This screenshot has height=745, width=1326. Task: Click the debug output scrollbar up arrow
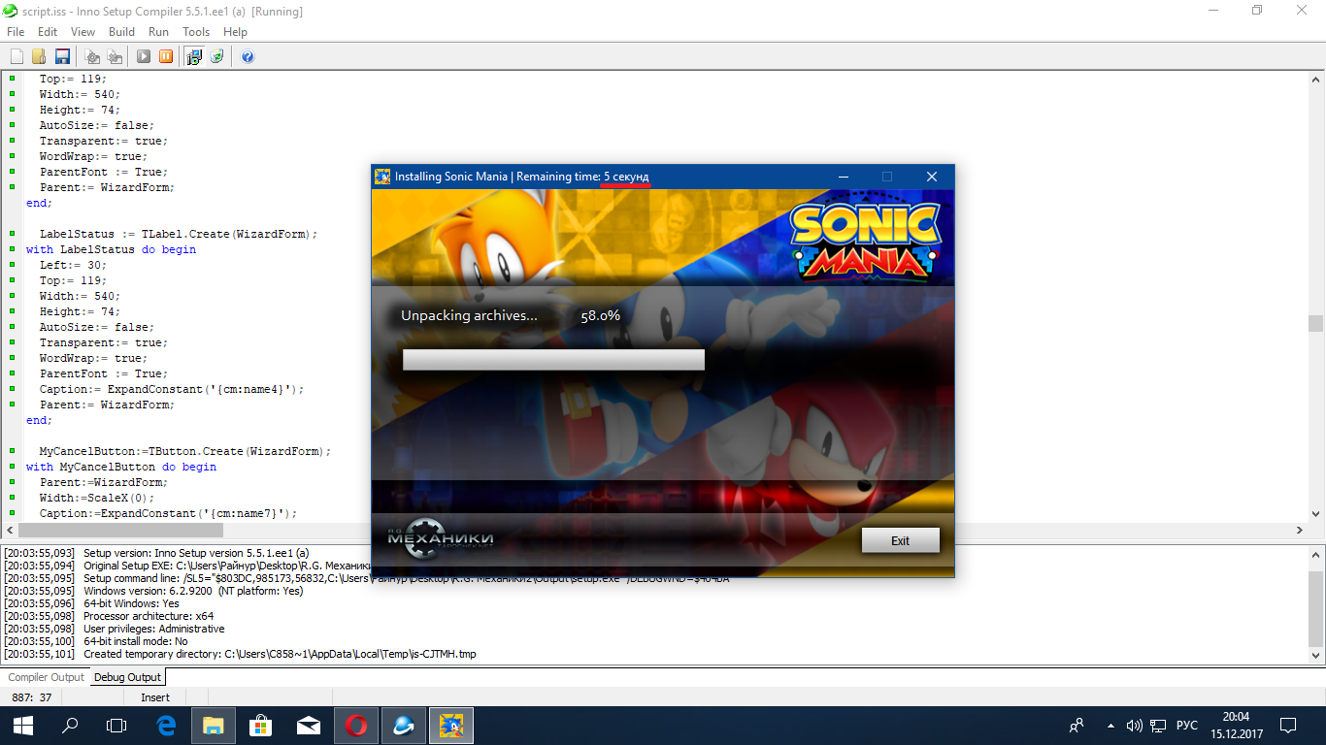1315,554
